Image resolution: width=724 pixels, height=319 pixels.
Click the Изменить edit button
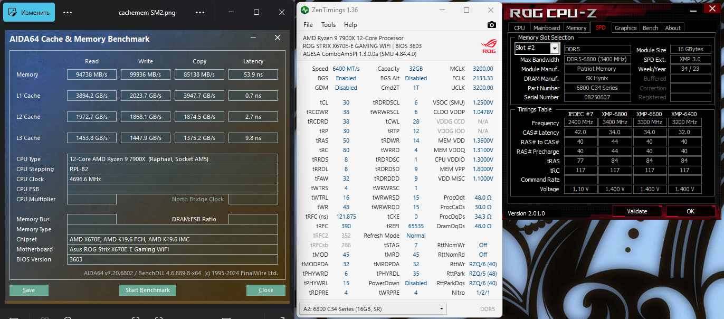(29, 13)
